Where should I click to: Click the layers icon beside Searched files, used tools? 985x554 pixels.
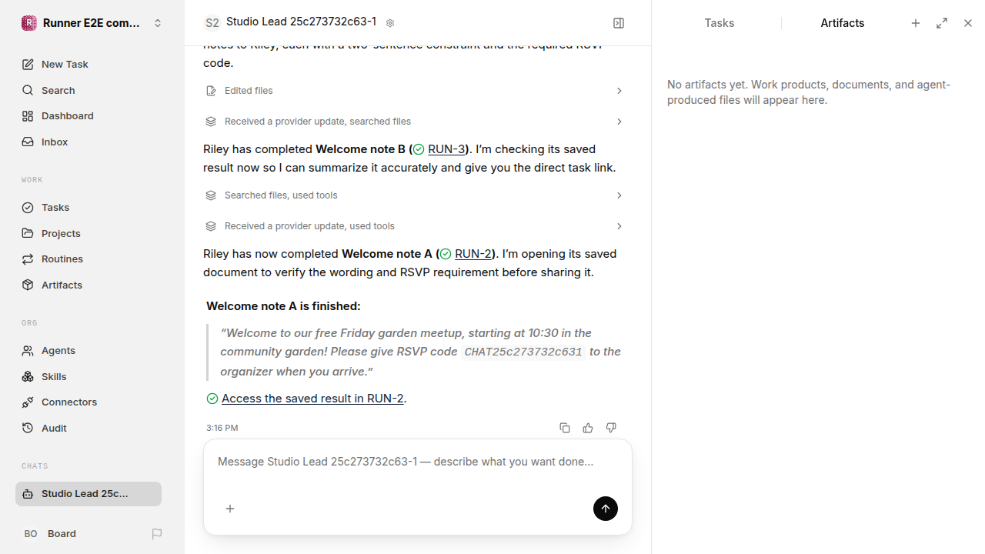211,195
